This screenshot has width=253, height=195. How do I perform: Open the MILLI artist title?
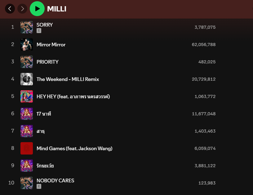point(57,9)
